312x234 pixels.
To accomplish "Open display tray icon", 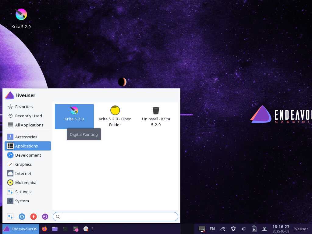I will coord(202,229).
